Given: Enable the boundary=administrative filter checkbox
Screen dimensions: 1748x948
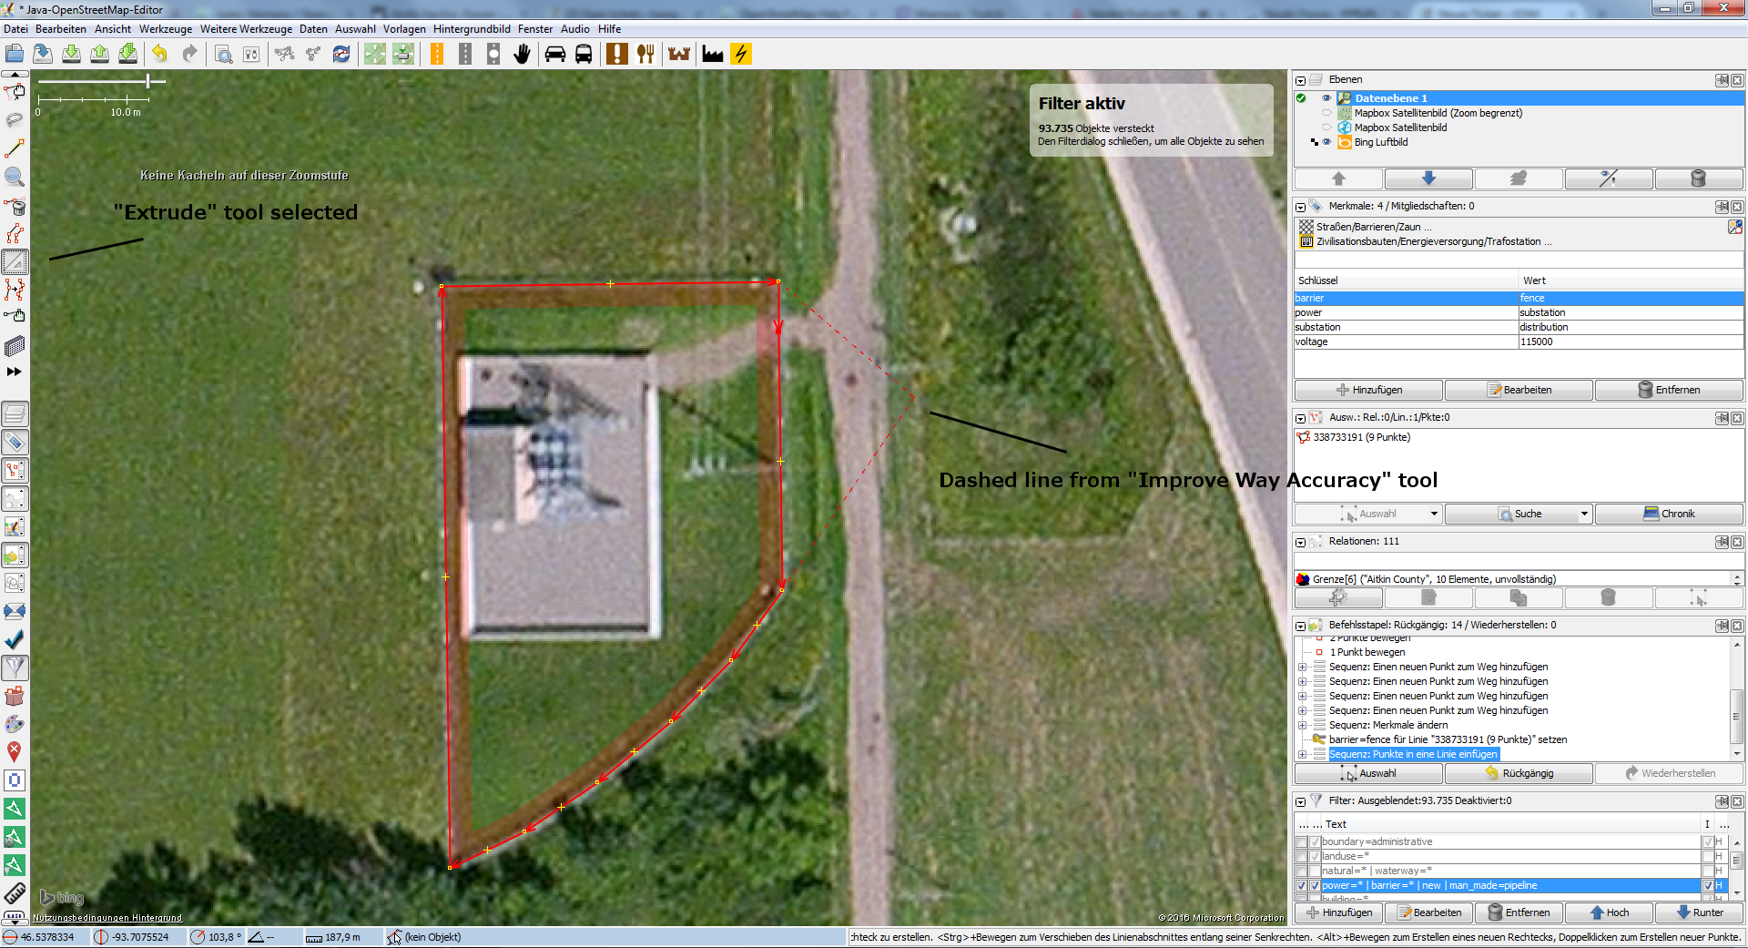Looking at the screenshot, I should pos(1301,842).
